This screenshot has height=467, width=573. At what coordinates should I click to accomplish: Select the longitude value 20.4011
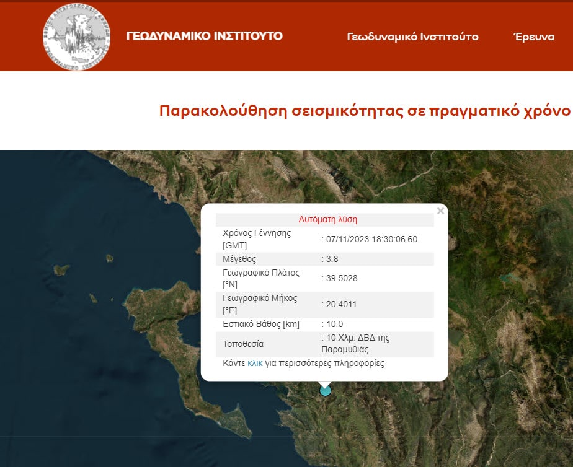tap(341, 304)
